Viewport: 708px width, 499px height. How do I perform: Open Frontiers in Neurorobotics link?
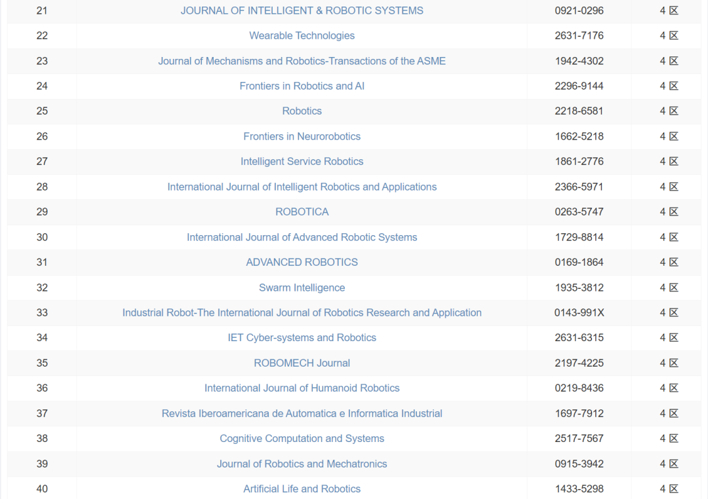point(302,136)
